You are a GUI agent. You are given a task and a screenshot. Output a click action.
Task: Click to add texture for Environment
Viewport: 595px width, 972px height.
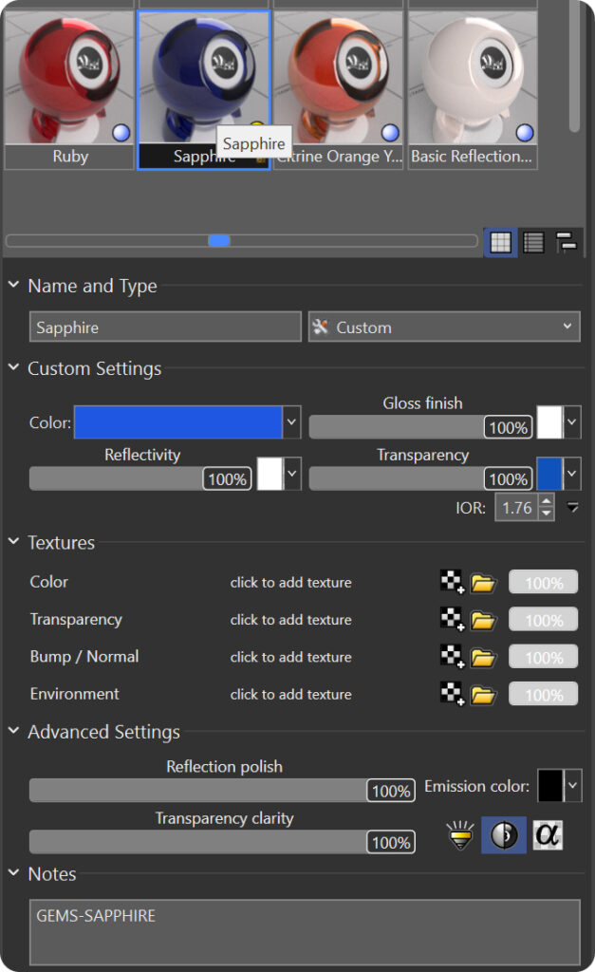click(290, 695)
